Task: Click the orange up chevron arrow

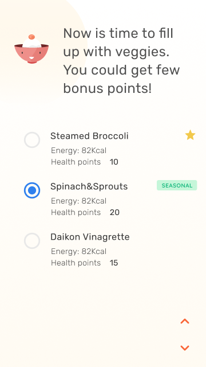Action: 185,321
